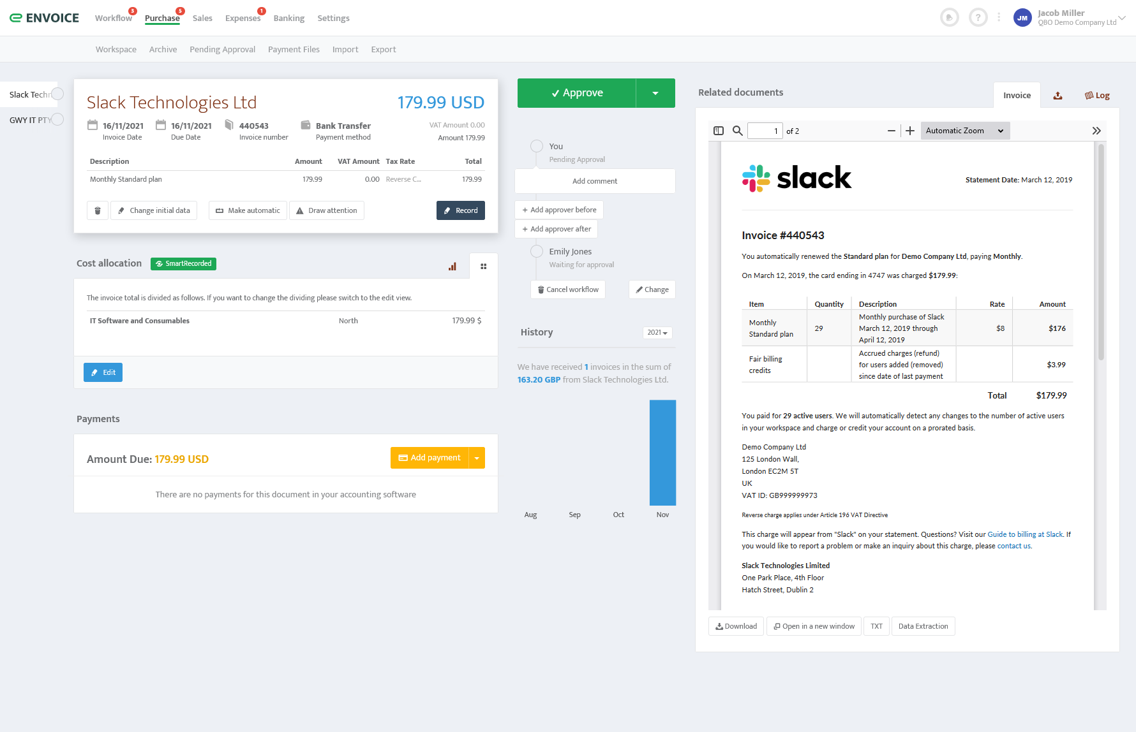Zoom in the invoice PDF

click(x=910, y=131)
